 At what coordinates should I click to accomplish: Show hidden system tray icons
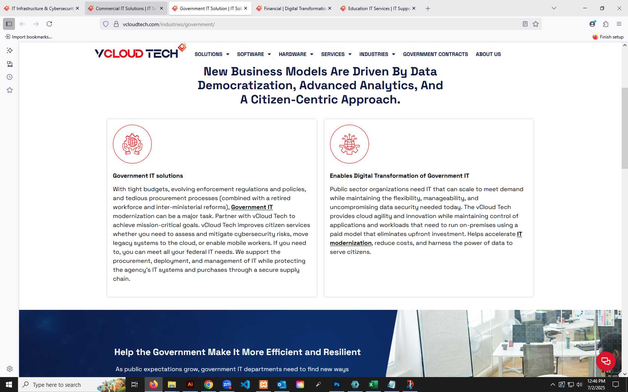[x=552, y=385]
